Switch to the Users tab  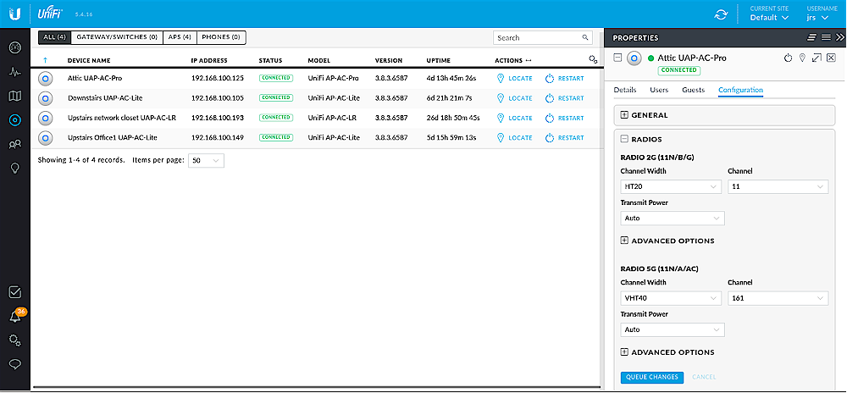659,90
